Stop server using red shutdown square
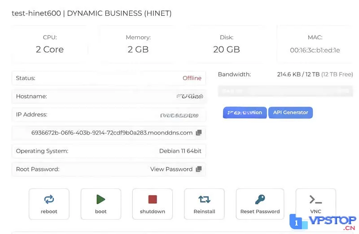The width and height of the screenshot is (359, 234). [x=153, y=199]
